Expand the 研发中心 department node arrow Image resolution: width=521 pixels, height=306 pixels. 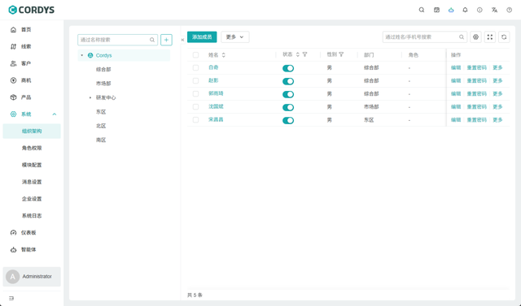90,97
